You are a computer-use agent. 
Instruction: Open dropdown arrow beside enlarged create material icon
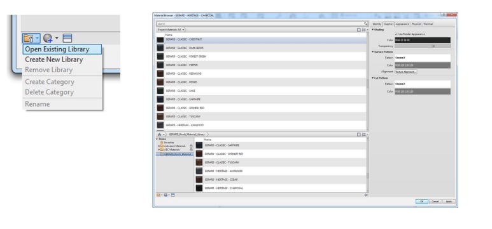57,39
